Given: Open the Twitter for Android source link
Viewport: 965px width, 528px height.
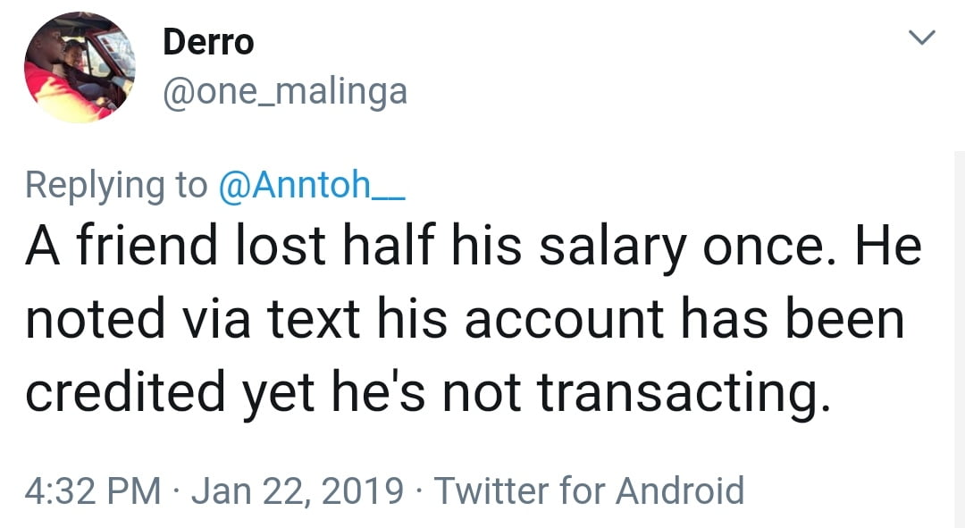Looking at the screenshot, I should pos(588,490).
